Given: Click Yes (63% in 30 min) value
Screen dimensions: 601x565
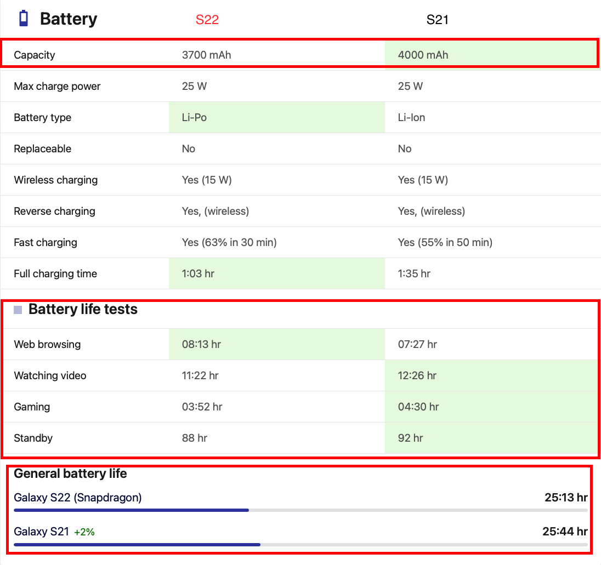Looking at the screenshot, I should [229, 242].
